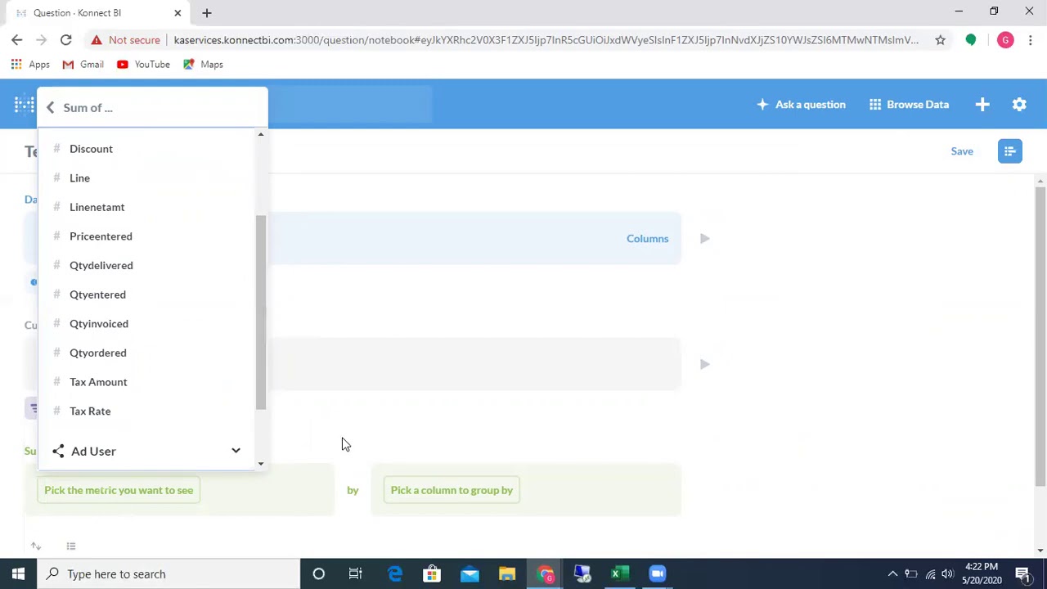Open the Konnect BI home logo

(24, 105)
